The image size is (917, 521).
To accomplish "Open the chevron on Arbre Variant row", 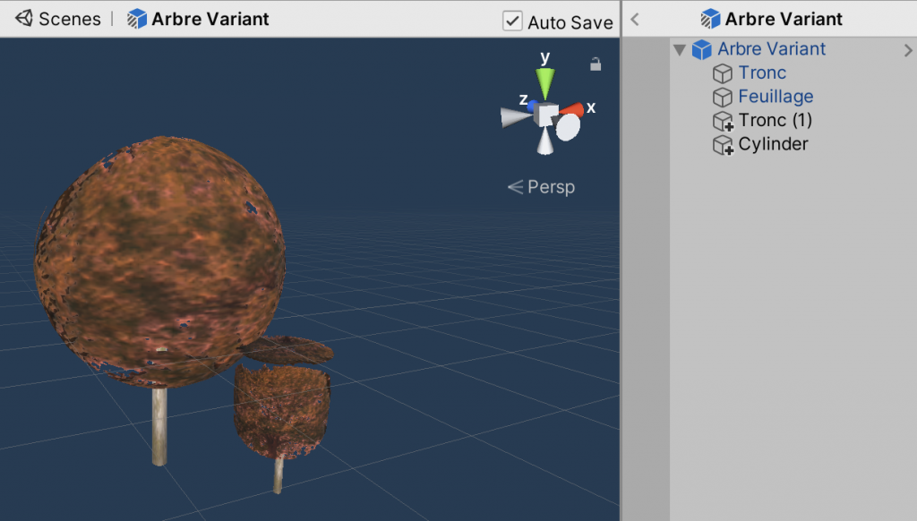I will tap(907, 50).
